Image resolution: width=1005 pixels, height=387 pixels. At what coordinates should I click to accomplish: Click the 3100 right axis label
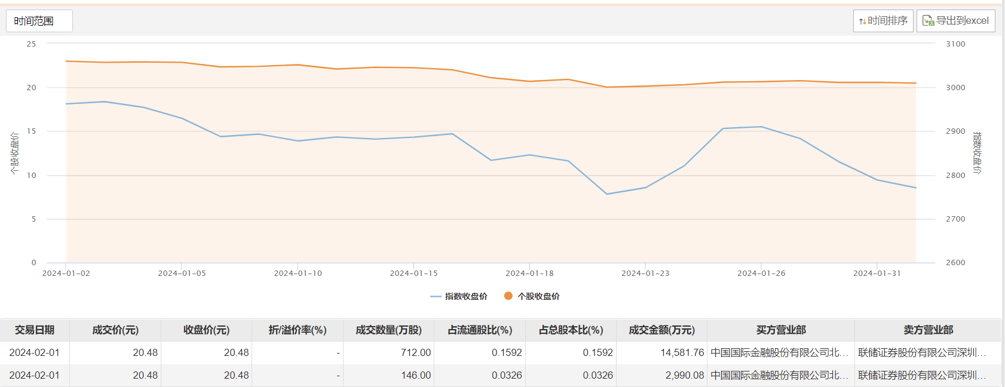(x=955, y=44)
